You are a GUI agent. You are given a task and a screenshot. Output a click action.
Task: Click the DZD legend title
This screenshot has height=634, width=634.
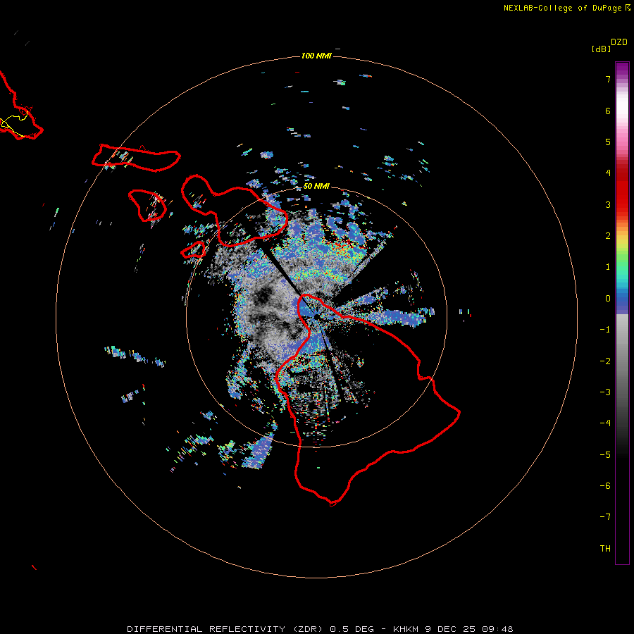click(619, 42)
